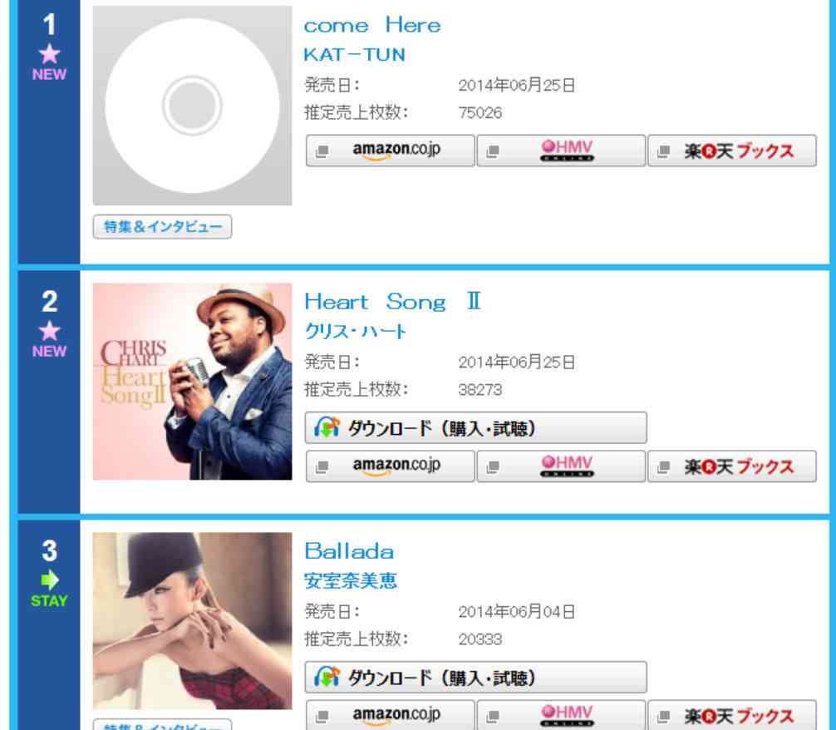This screenshot has width=836, height=730.
Task: Click the download icon for Heart Song II
Action: coord(327,427)
